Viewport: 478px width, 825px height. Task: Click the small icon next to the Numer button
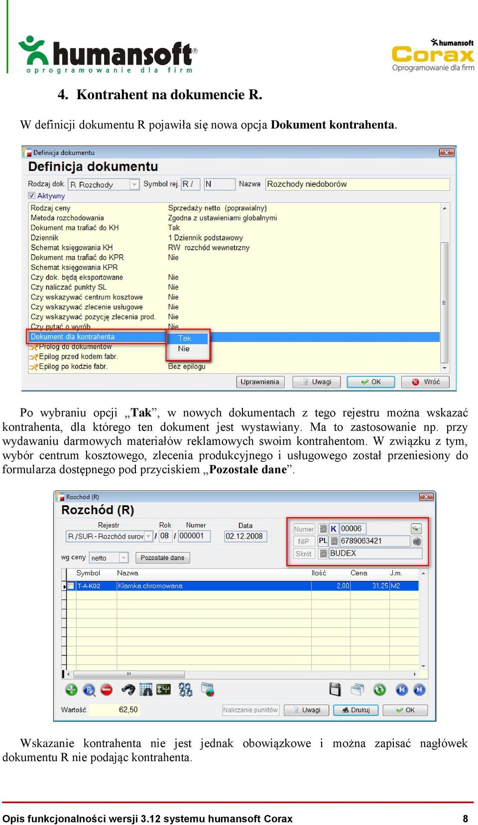click(x=323, y=529)
